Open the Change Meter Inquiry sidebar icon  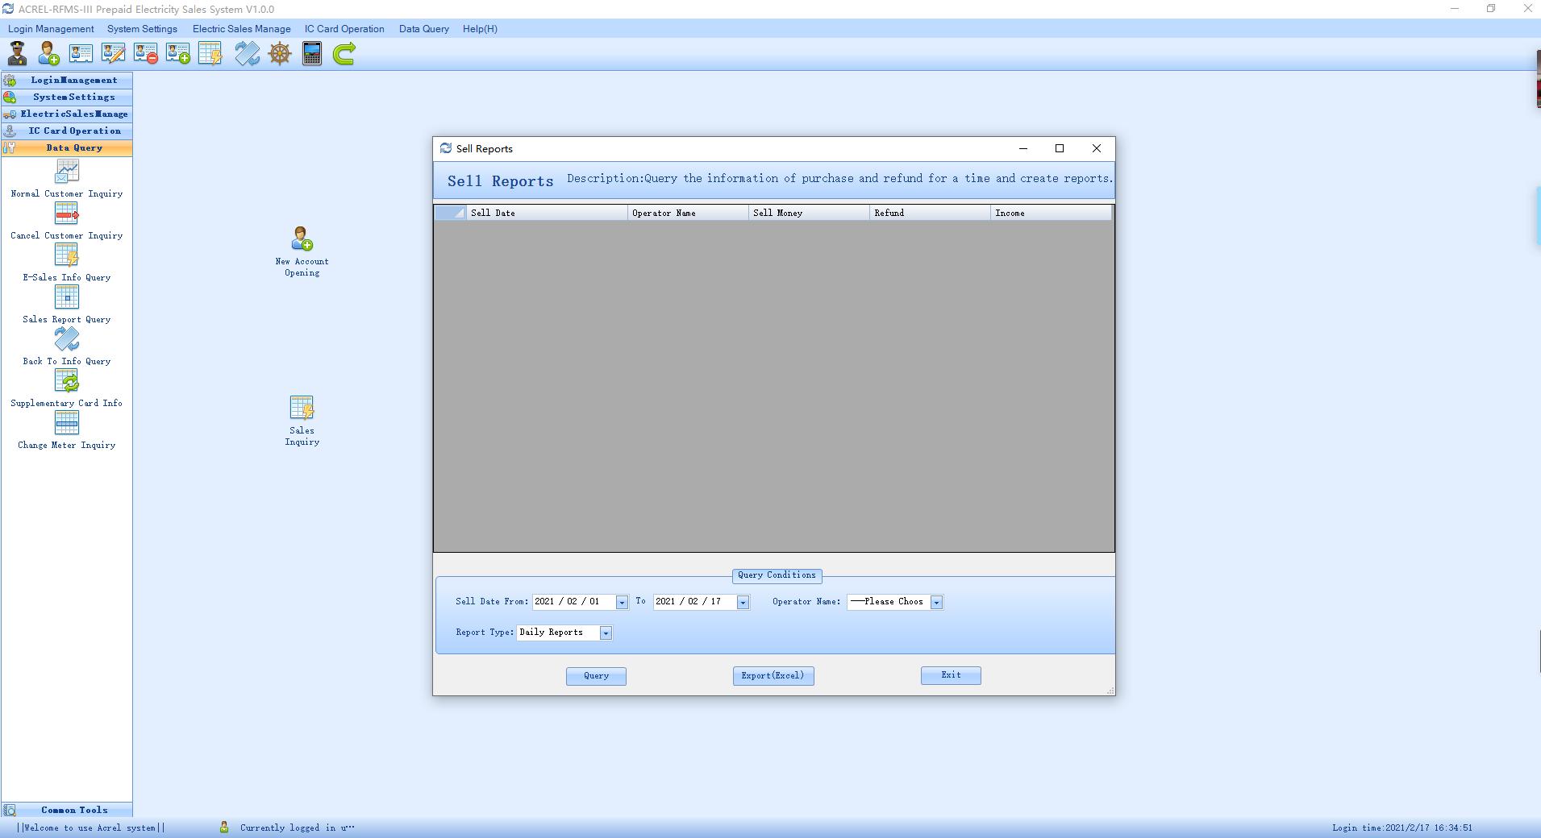pyautogui.click(x=67, y=429)
